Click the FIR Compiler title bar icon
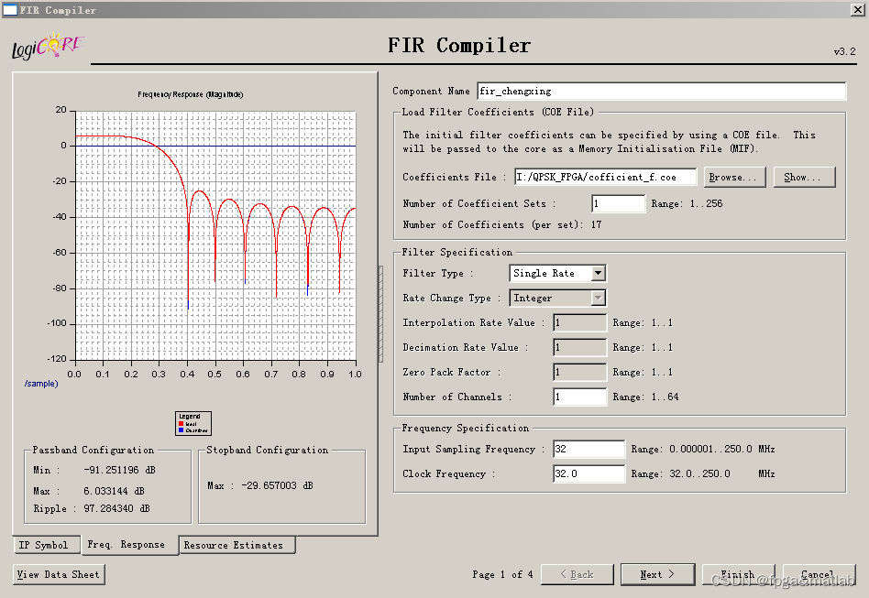The image size is (869, 598). click(x=10, y=9)
